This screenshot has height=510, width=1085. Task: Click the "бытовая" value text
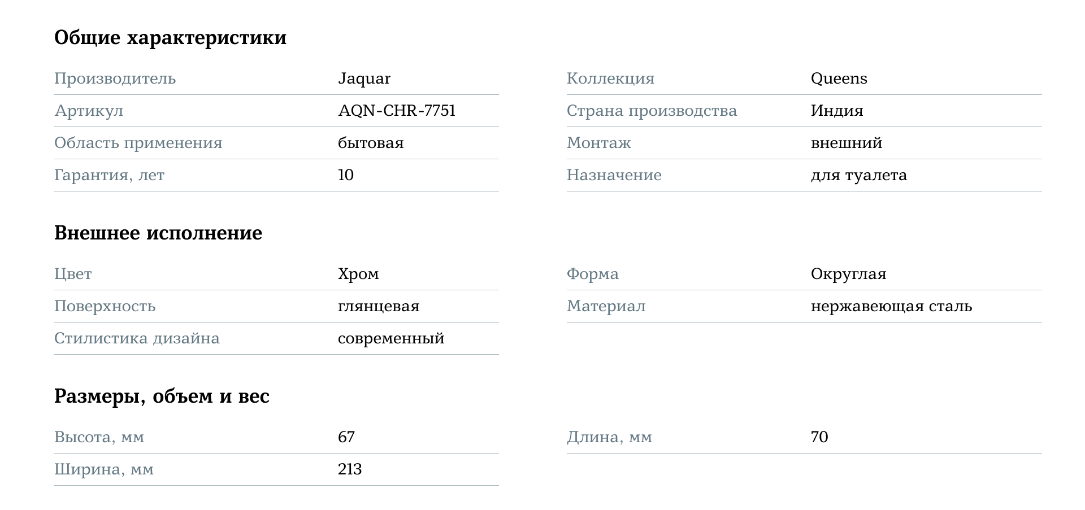[x=371, y=143]
